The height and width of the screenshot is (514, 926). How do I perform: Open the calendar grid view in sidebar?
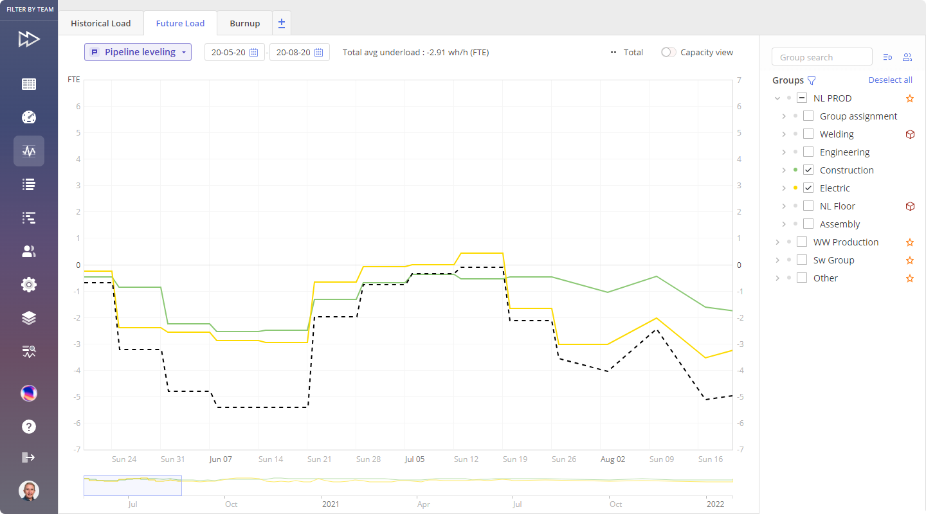[x=29, y=84]
